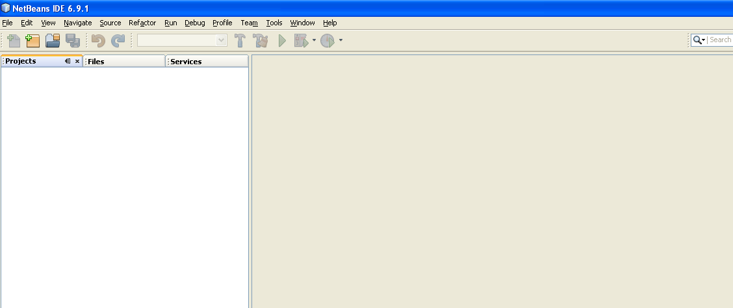Open the Team menu
The height and width of the screenshot is (308, 733).
pyautogui.click(x=249, y=23)
